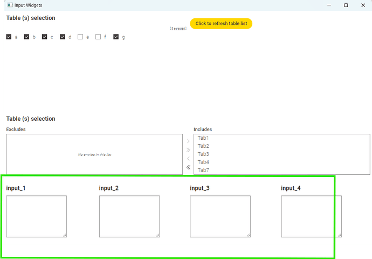Click the single right arrow between lists
Screen dimensions: 372x259
[188, 141]
